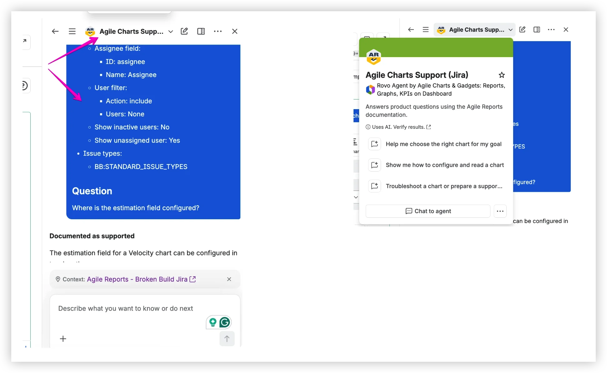Expand the right panel's Agile Charts Supp... agent dropdown
This screenshot has height=373, width=607.
pyautogui.click(x=474, y=30)
